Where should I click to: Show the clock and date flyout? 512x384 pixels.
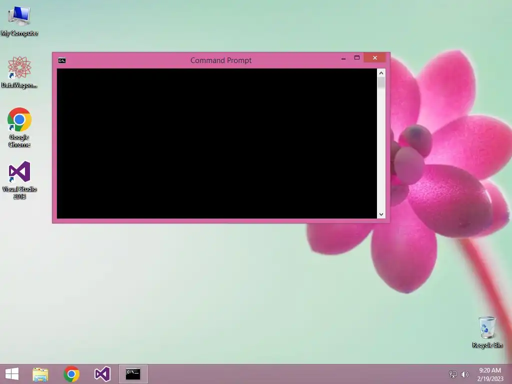click(x=490, y=374)
